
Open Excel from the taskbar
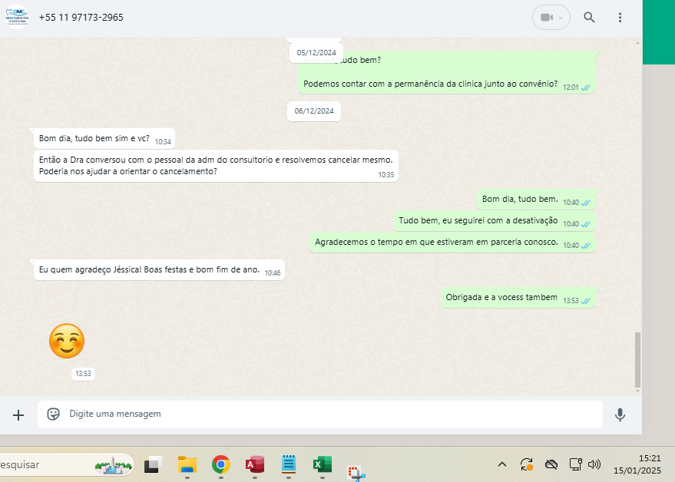point(322,464)
